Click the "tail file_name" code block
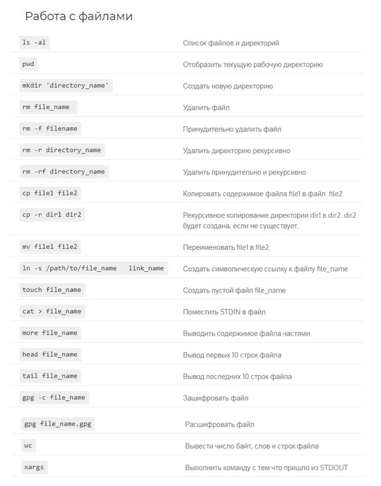Viewport: 381px width, 486px height. tap(50, 376)
